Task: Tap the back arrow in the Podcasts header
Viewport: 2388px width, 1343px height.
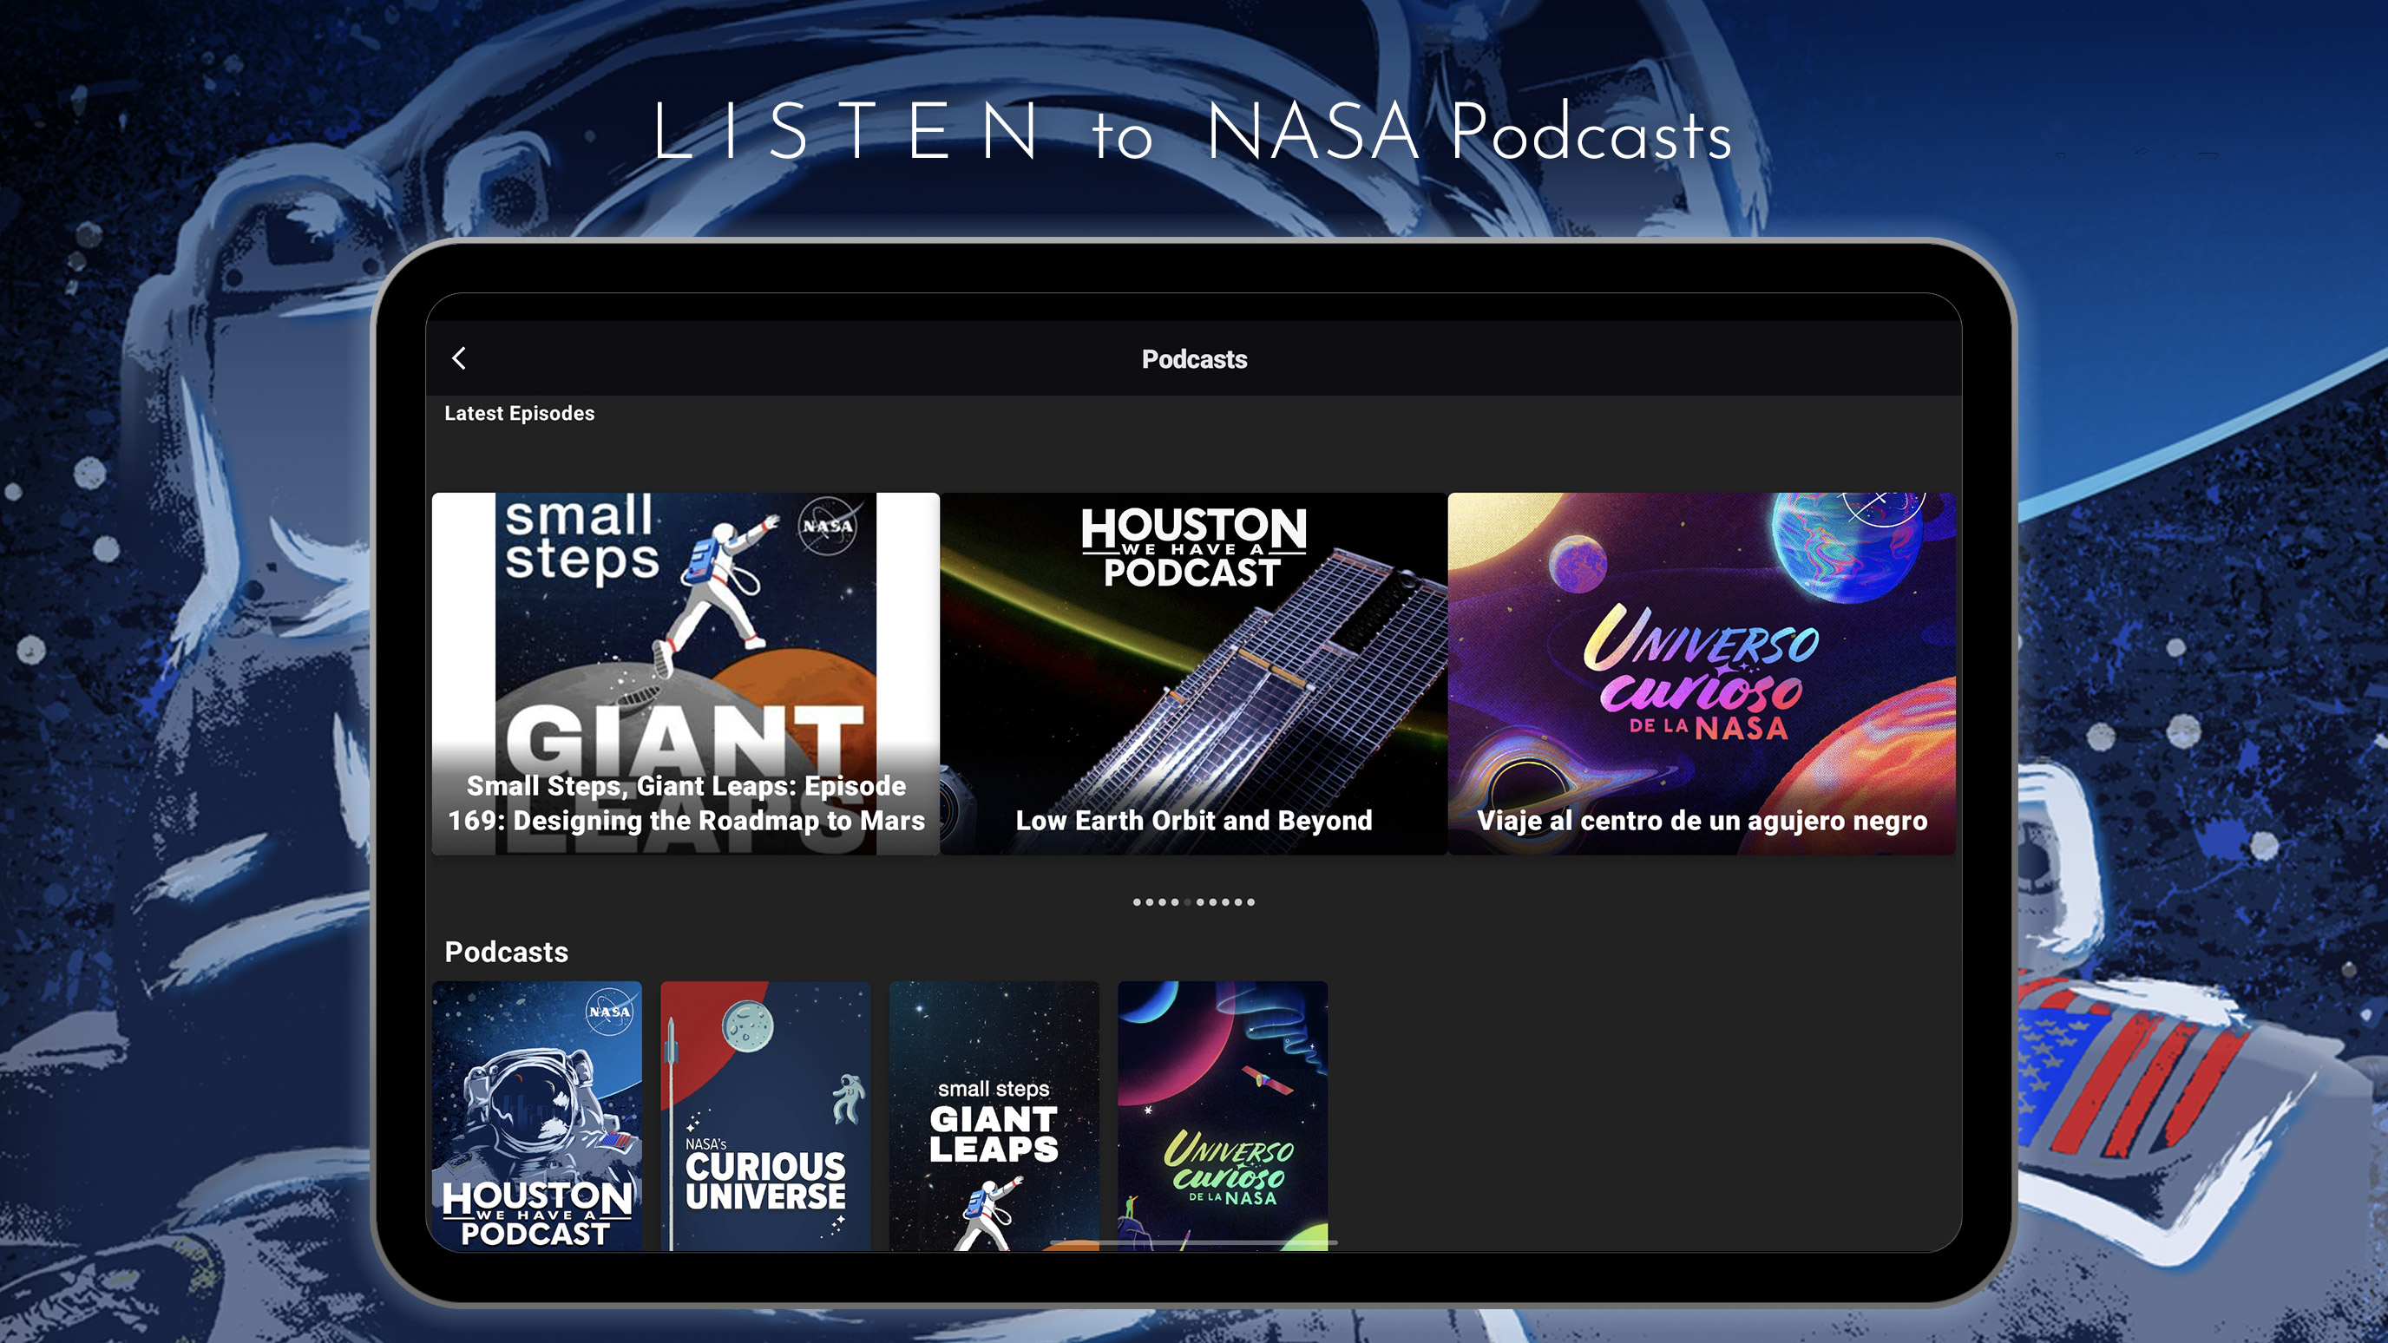Action: (x=459, y=358)
